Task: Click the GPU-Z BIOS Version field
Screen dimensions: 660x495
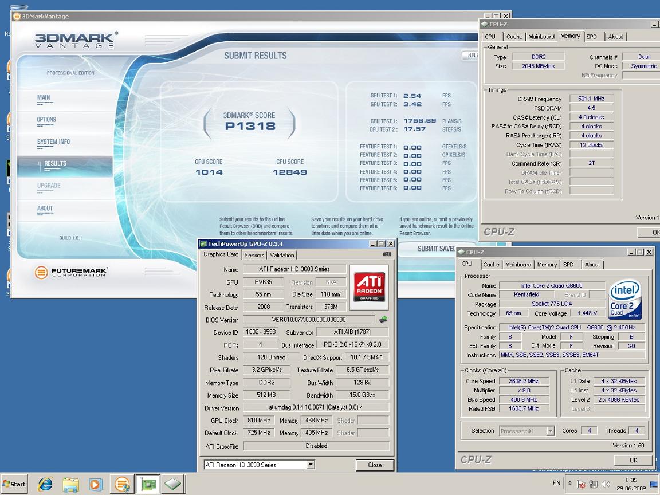Action: click(x=309, y=320)
